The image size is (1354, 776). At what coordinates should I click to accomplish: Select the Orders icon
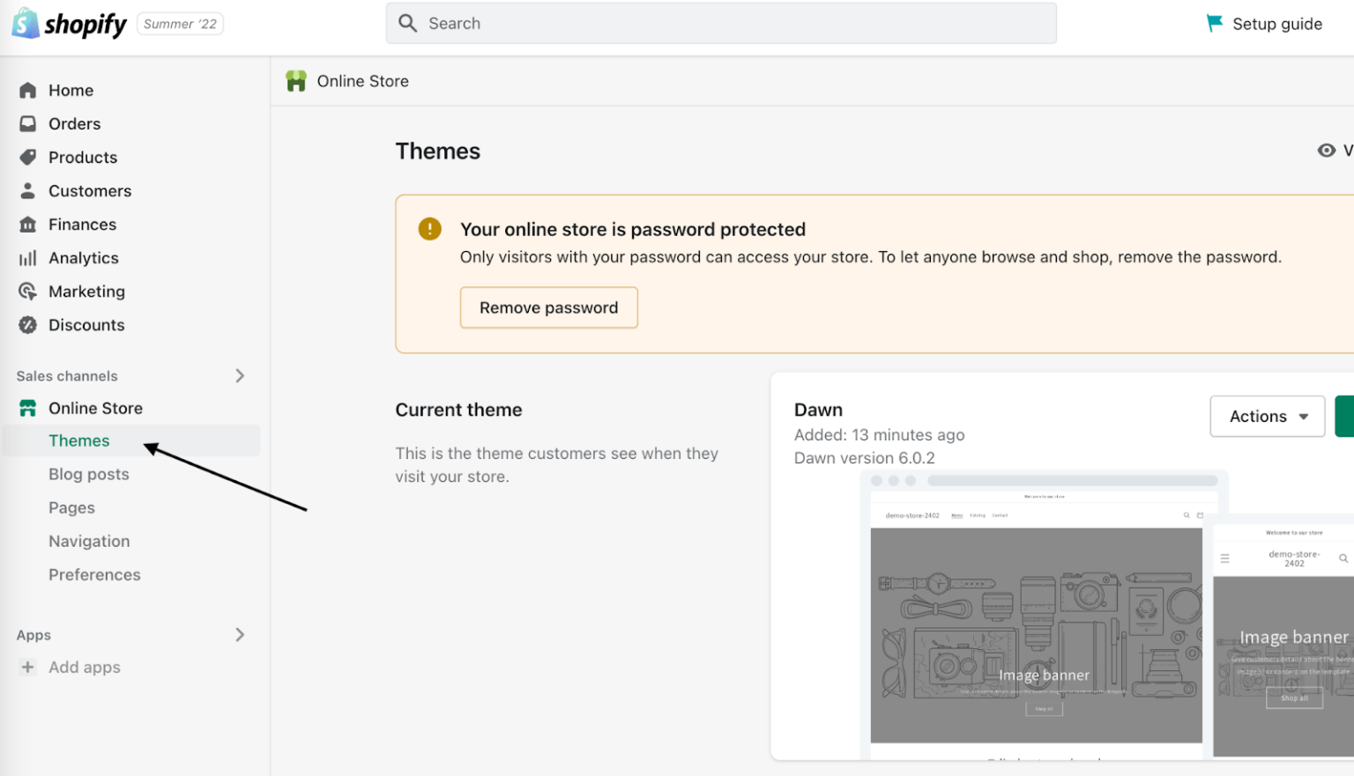pos(27,123)
